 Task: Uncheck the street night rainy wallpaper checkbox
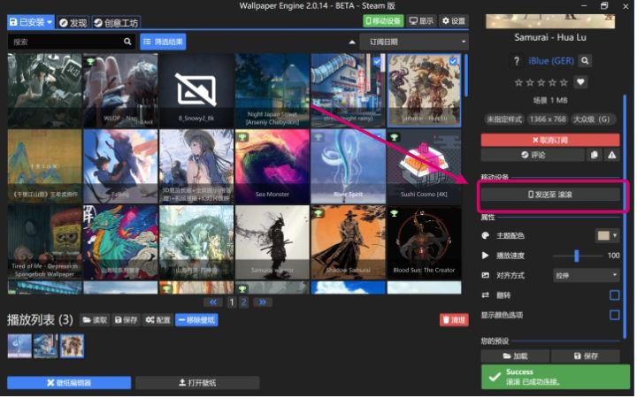pyautogui.click(x=378, y=61)
